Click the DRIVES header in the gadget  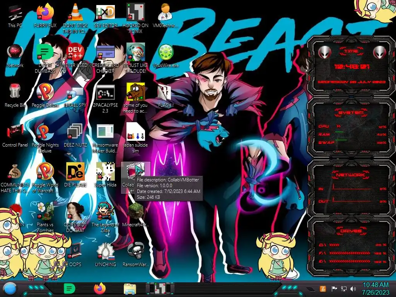351,231
